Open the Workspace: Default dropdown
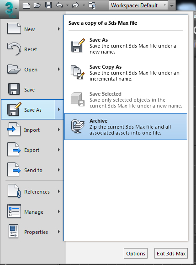 click(x=138, y=5)
